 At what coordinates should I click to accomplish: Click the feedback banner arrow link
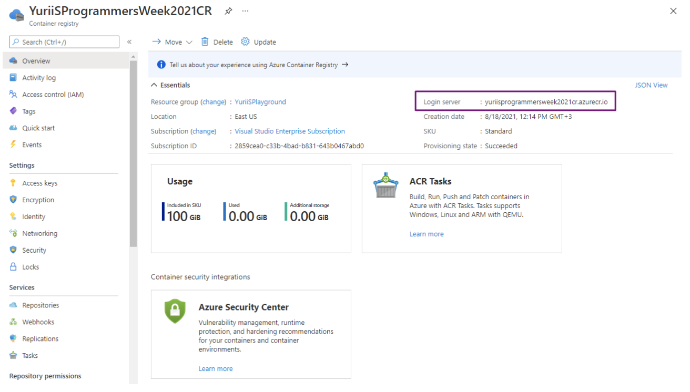345,65
